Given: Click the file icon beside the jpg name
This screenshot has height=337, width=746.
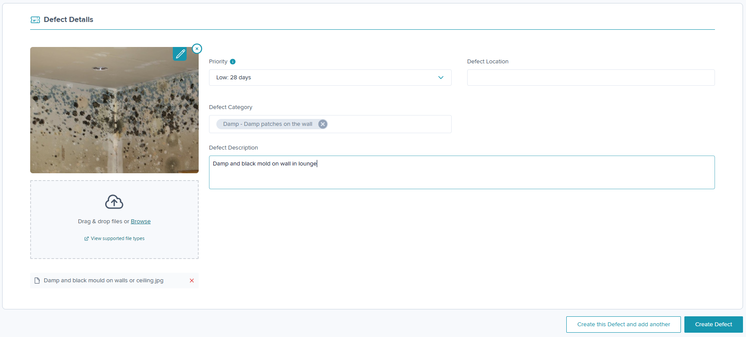Looking at the screenshot, I should click(37, 281).
